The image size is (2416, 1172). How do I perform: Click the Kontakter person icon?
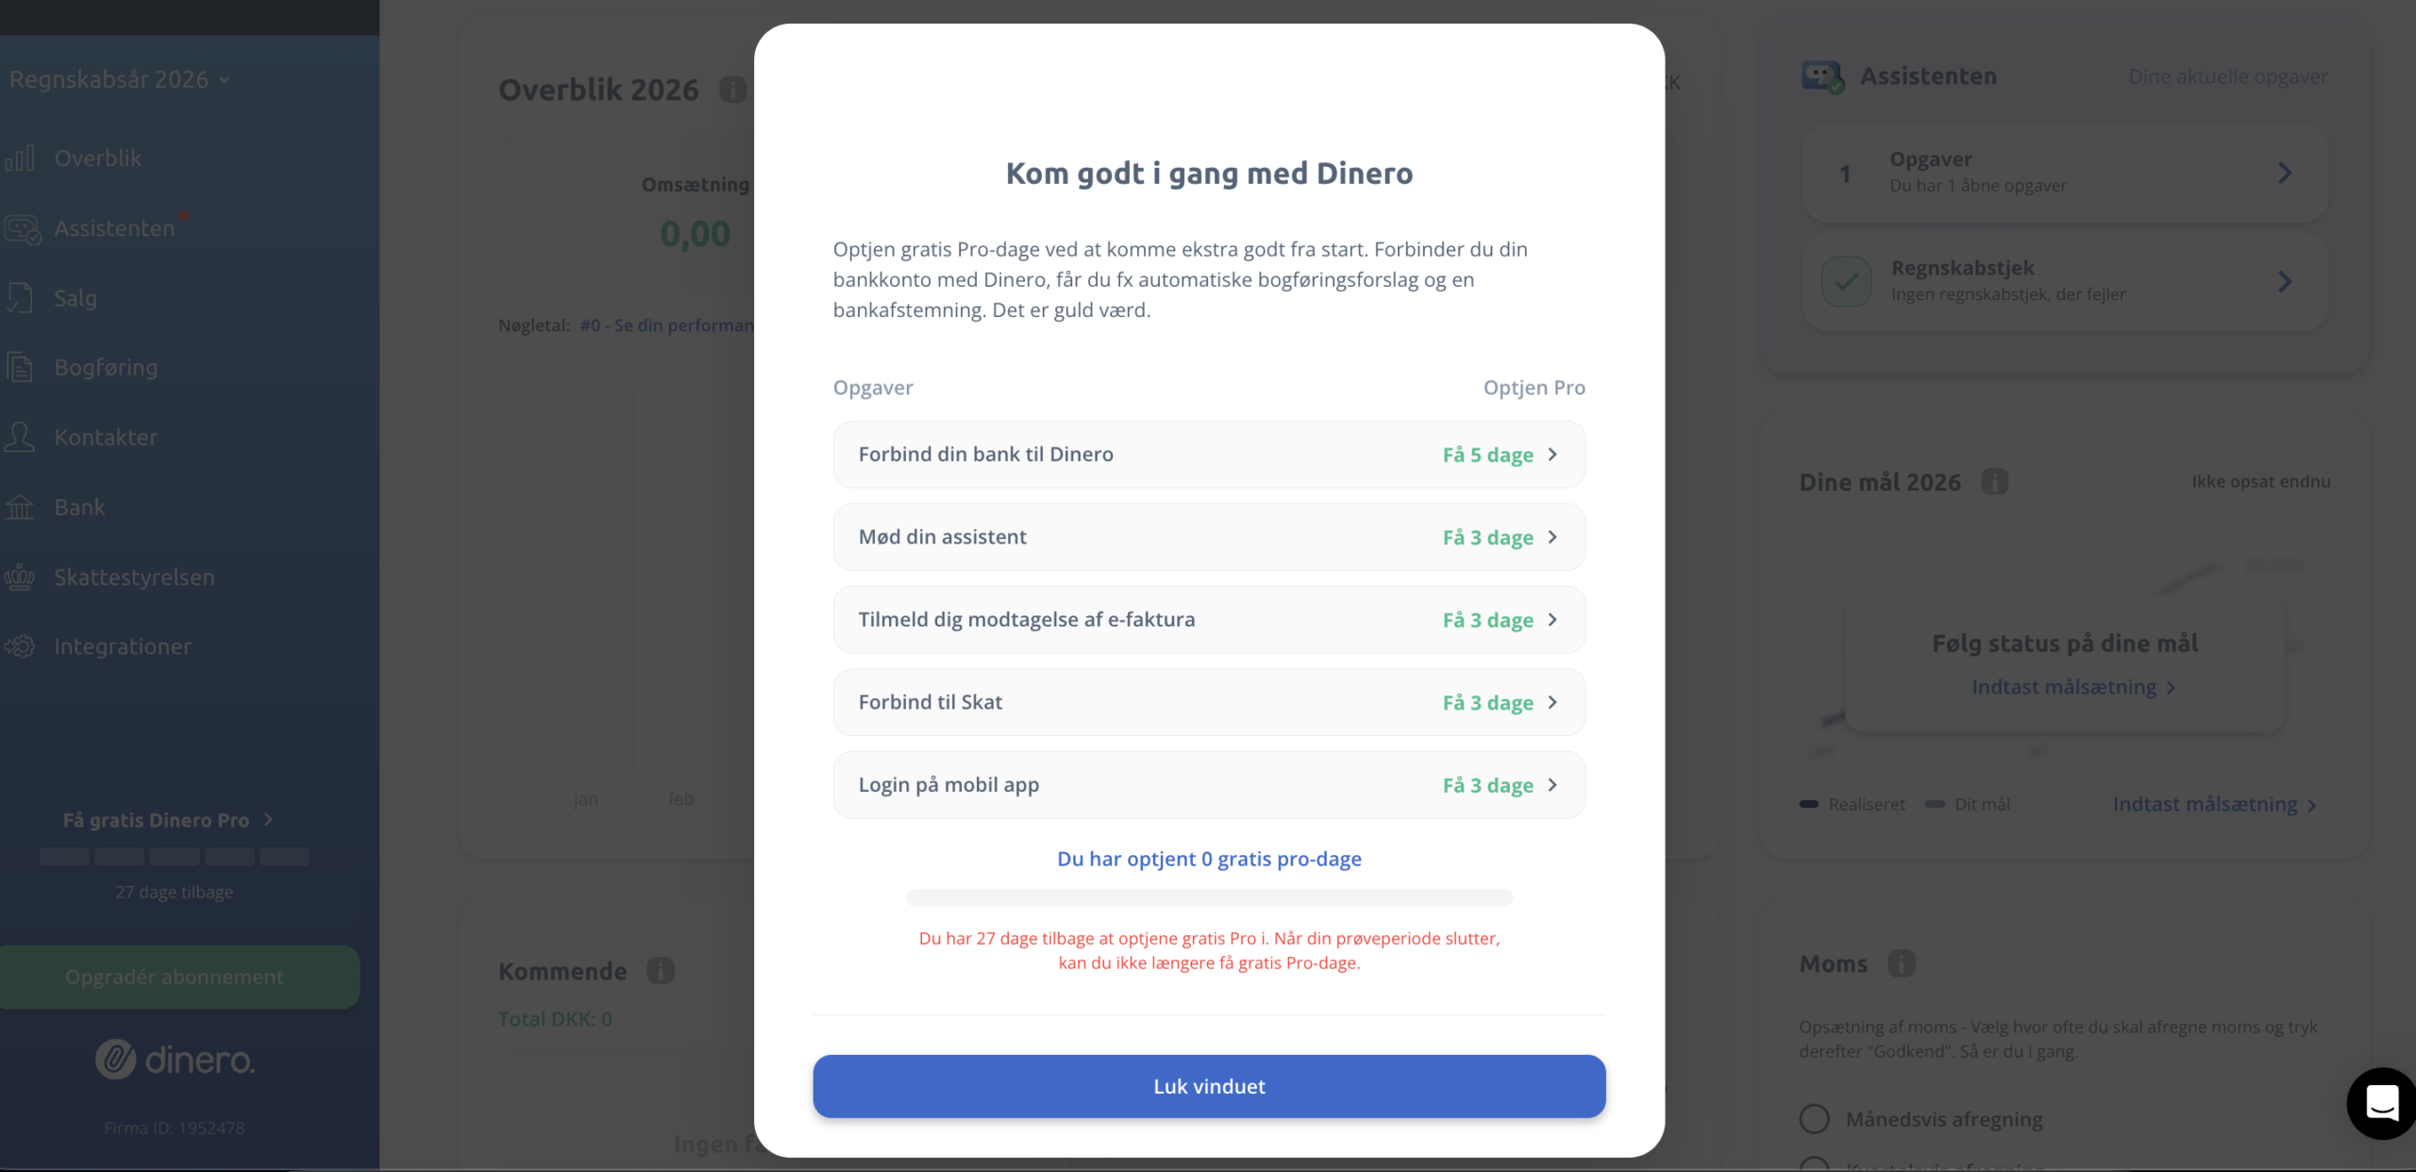click(20, 438)
